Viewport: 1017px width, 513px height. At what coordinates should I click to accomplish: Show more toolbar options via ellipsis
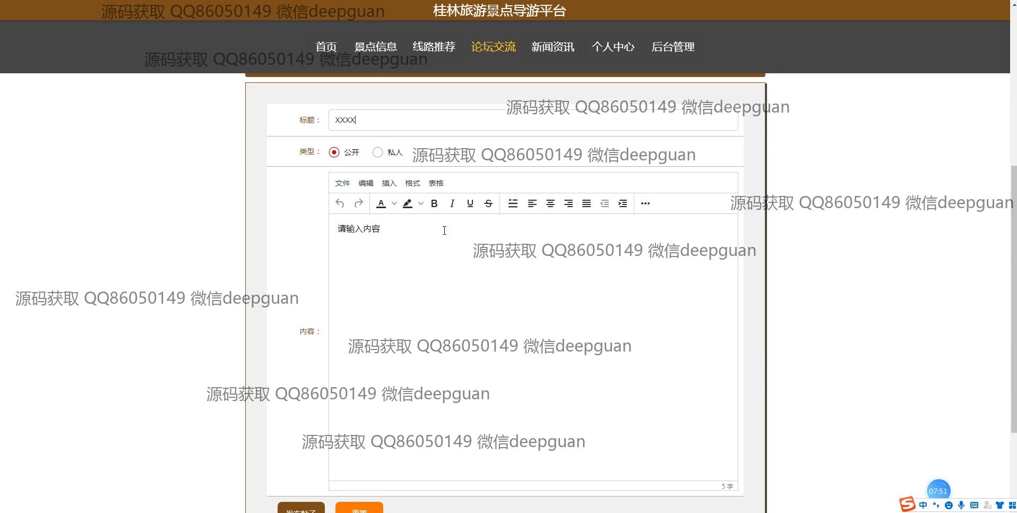[x=645, y=203]
